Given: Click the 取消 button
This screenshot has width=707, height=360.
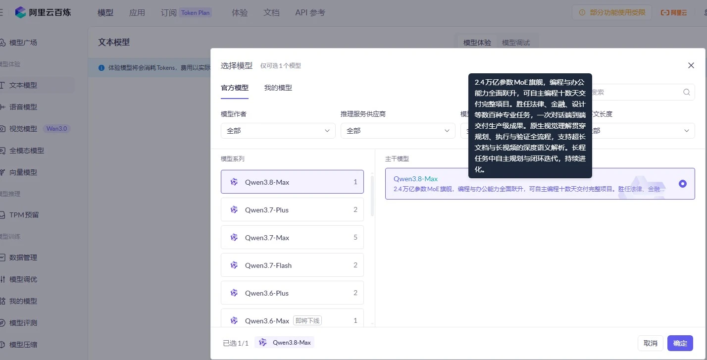Looking at the screenshot, I should pos(651,343).
